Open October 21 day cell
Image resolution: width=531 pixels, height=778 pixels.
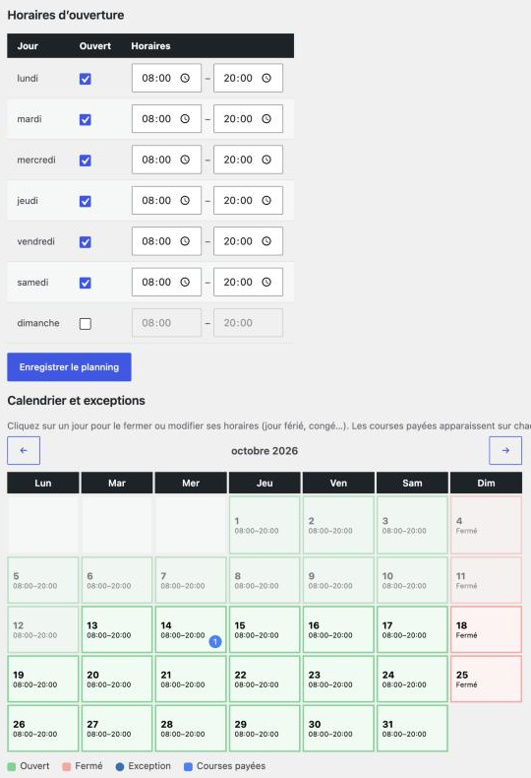[191, 679]
